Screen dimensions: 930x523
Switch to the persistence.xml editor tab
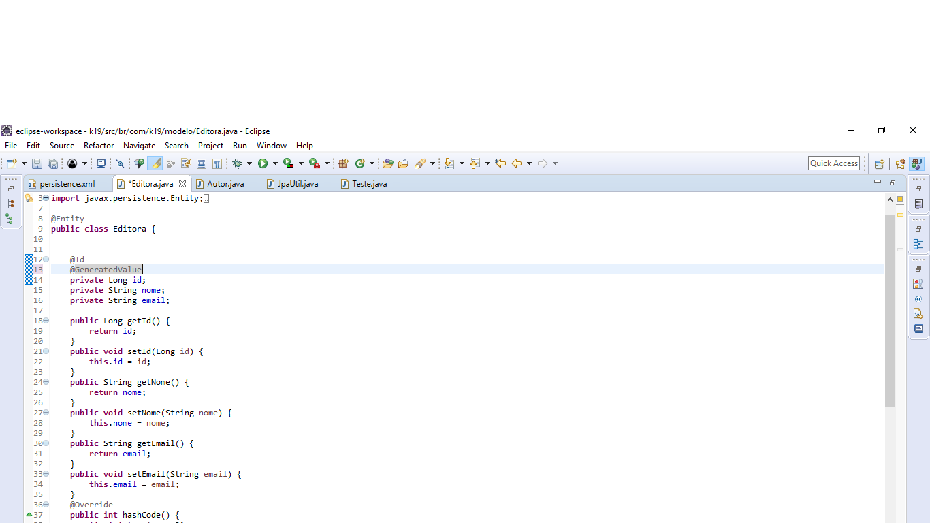click(67, 184)
